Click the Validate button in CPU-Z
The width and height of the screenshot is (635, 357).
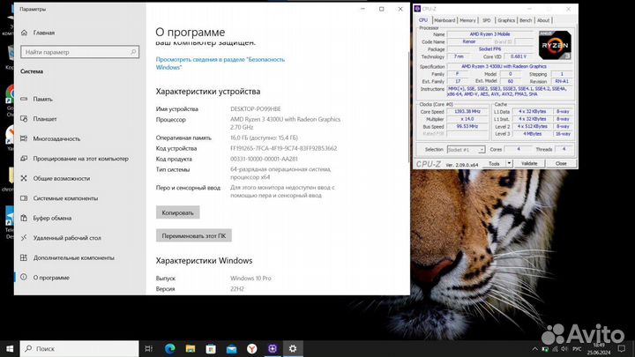529,164
